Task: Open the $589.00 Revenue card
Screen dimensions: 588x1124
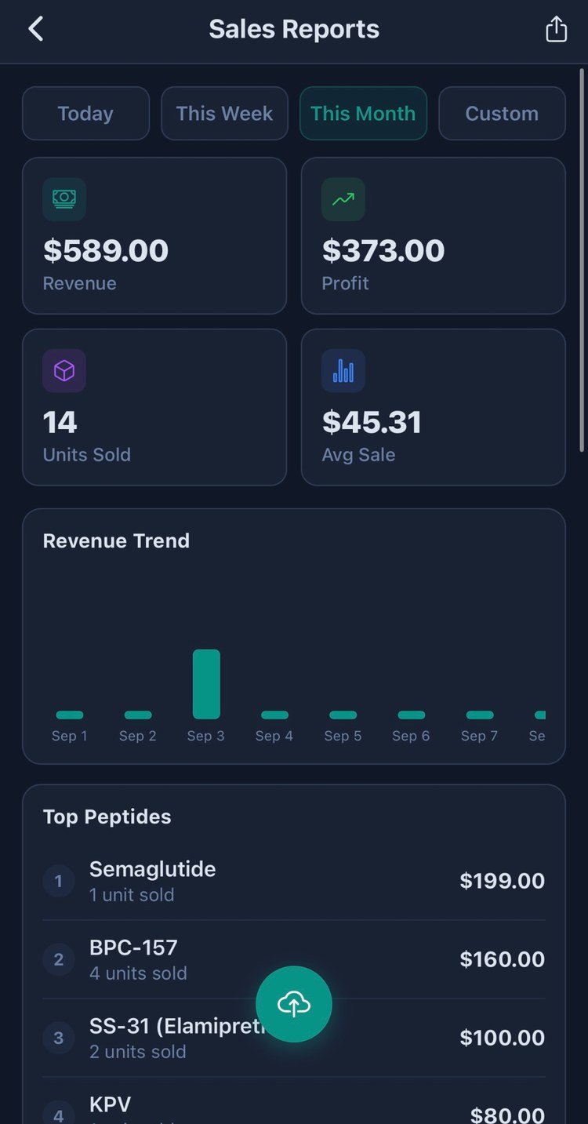Action: point(154,235)
